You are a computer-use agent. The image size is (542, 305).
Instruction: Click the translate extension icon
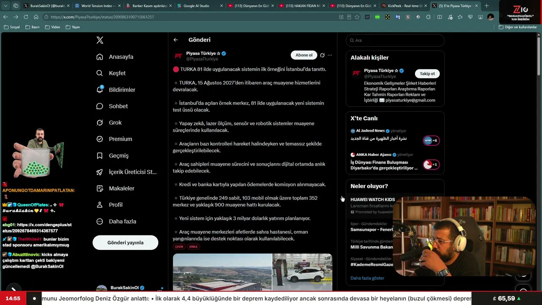click(398, 17)
